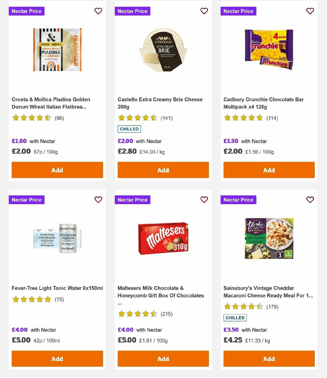Image resolution: width=327 pixels, height=378 pixels.
Task: Favourite the Fever-Tree Light Tonic Water
Action: (x=98, y=200)
